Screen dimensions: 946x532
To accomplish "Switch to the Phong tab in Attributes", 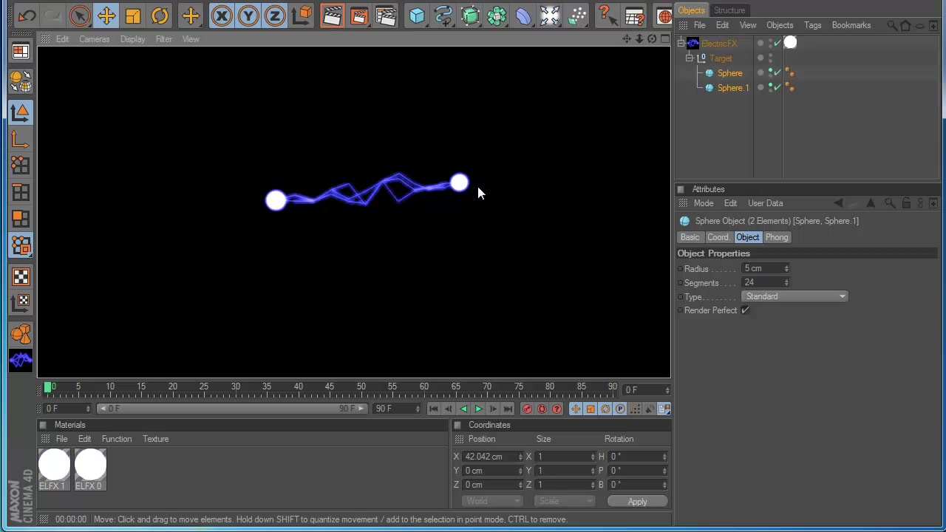I will tap(777, 237).
